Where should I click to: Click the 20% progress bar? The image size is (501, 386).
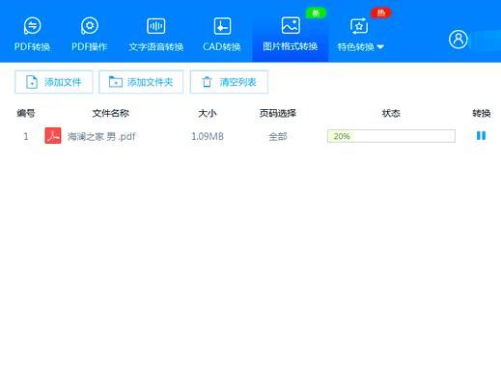tap(391, 136)
